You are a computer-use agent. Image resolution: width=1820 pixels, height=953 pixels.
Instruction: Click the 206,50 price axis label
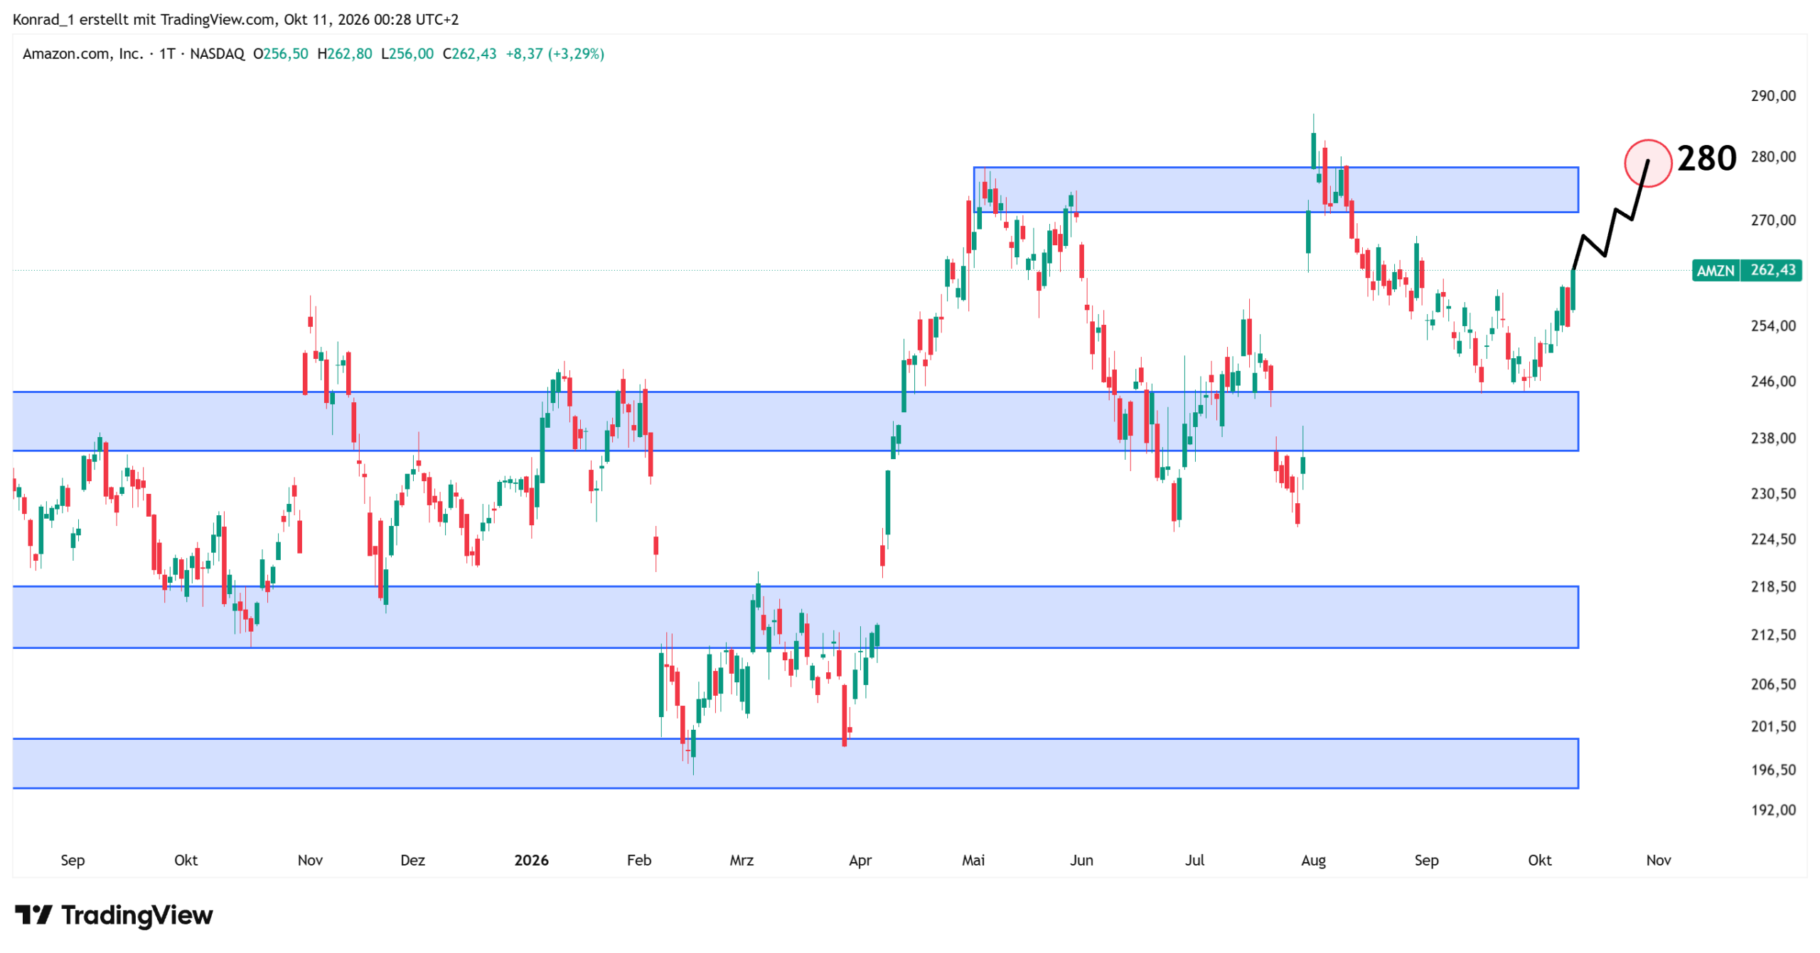coord(1773,685)
